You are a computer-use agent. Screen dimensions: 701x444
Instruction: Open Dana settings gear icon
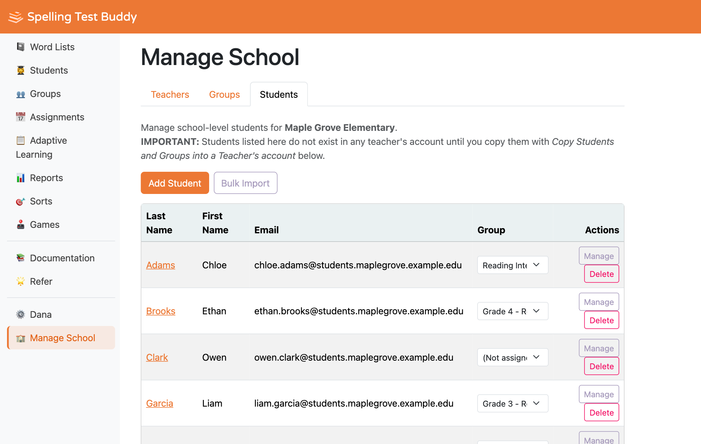(21, 314)
